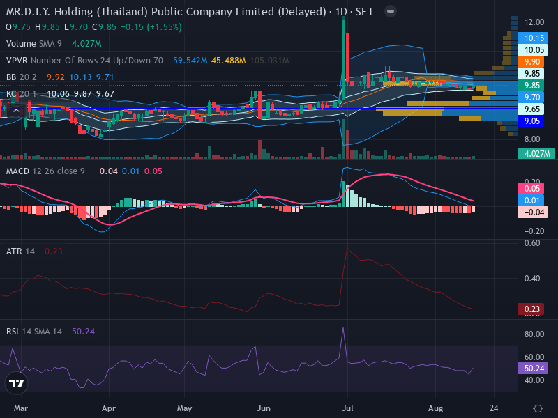Click the KC 20 1 indicator label

coord(22,94)
